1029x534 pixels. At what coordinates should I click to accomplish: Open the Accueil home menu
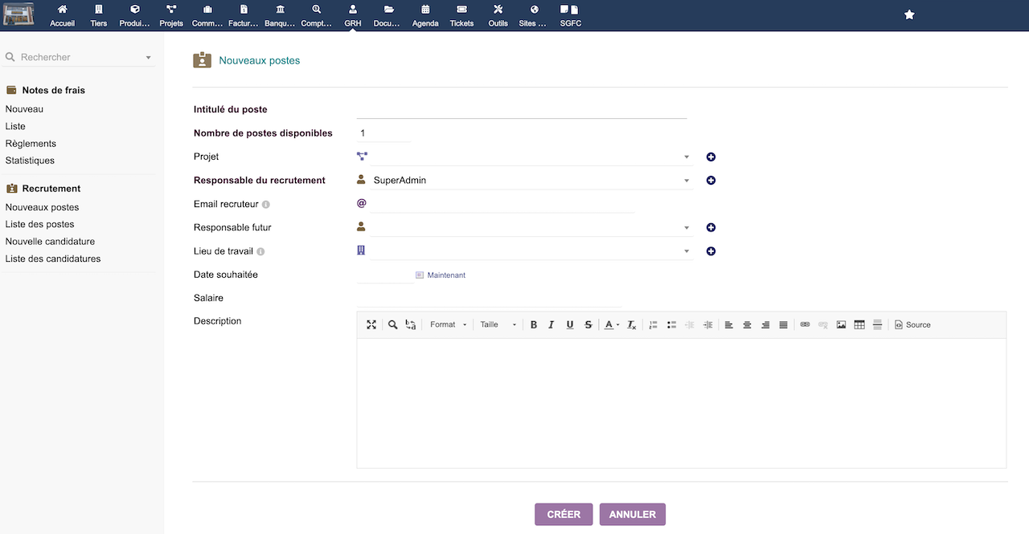point(62,15)
